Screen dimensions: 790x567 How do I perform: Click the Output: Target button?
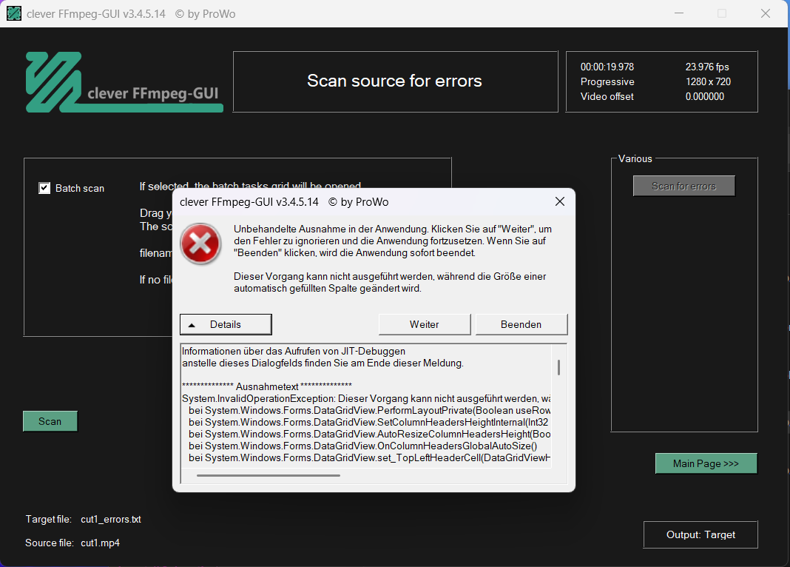(x=700, y=534)
